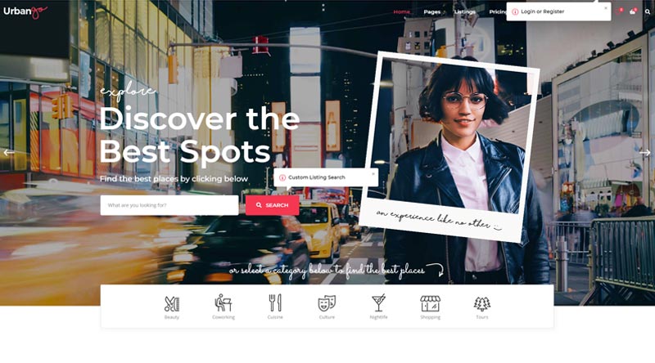Click the UrbanGo logo
Viewport: 655px width, 363px height.
coord(25,11)
